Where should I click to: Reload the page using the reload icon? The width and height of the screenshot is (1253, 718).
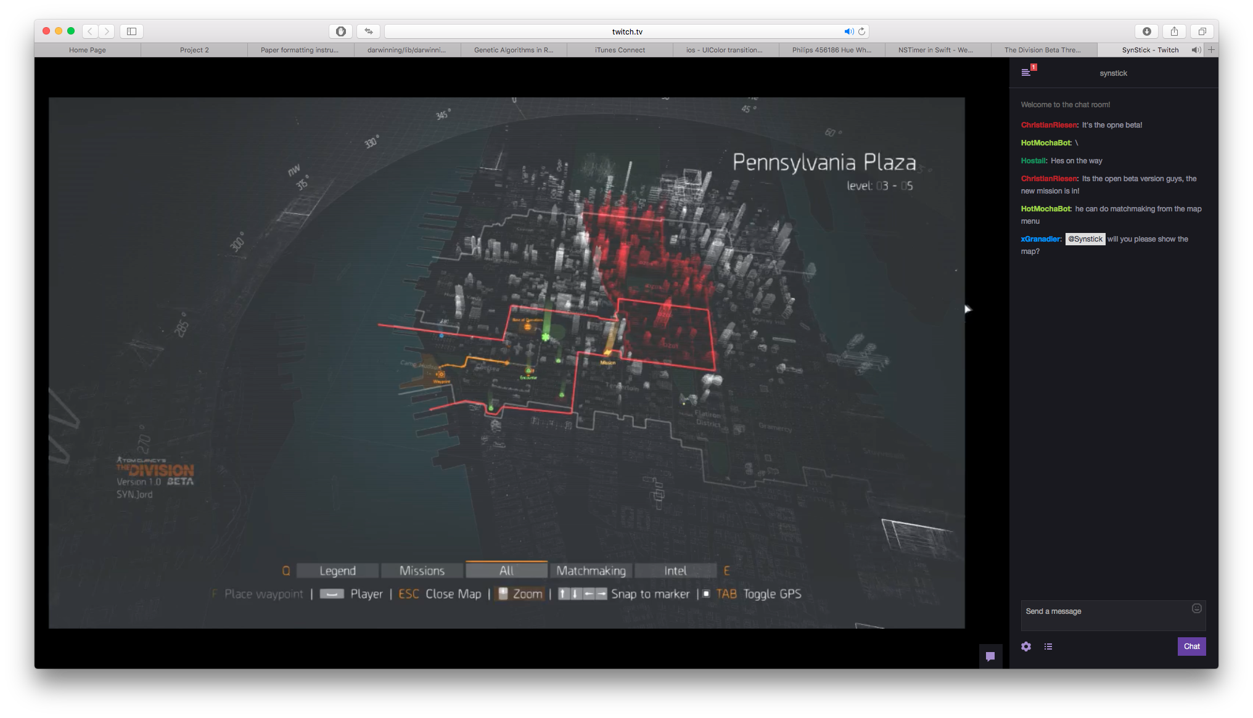coord(861,31)
